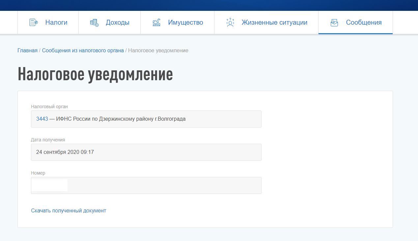Select the active Сообщения tab
Image resolution: width=418 pixels, height=241 pixels.
click(x=363, y=22)
